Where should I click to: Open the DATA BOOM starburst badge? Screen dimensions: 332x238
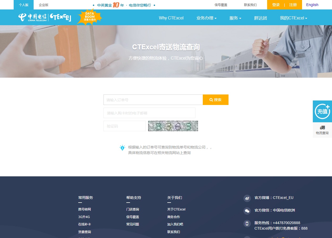click(x=89, y=17)
